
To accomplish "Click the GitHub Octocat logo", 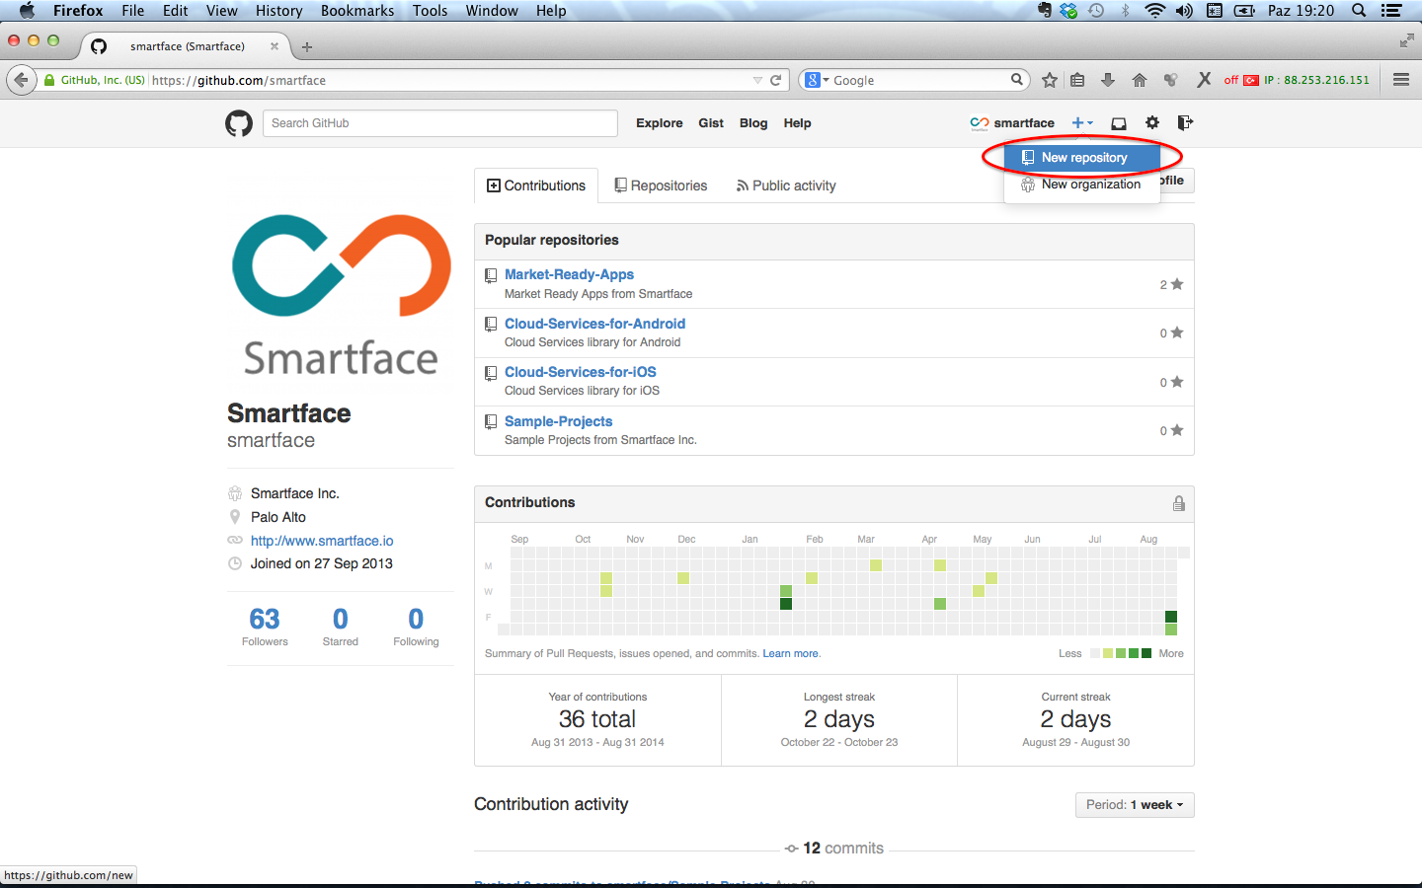I will tap(239, 123).
